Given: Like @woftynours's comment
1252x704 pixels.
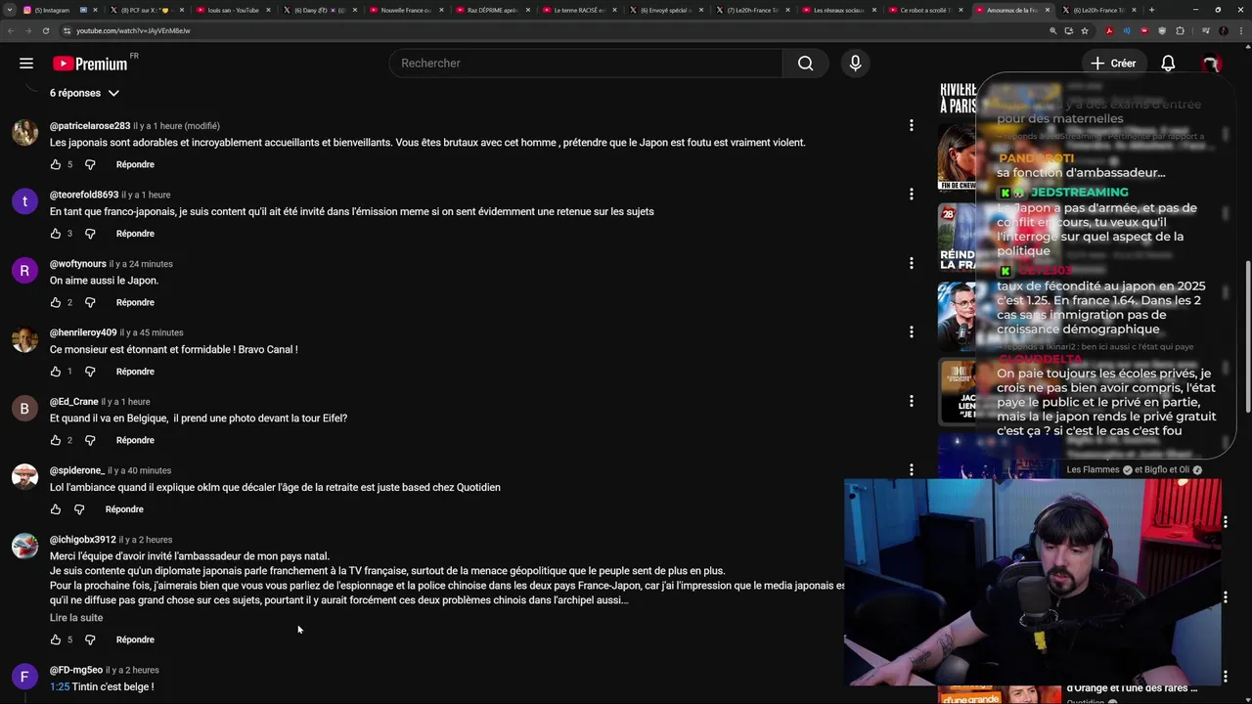Looking at the screenshot, I should (56, 302).
